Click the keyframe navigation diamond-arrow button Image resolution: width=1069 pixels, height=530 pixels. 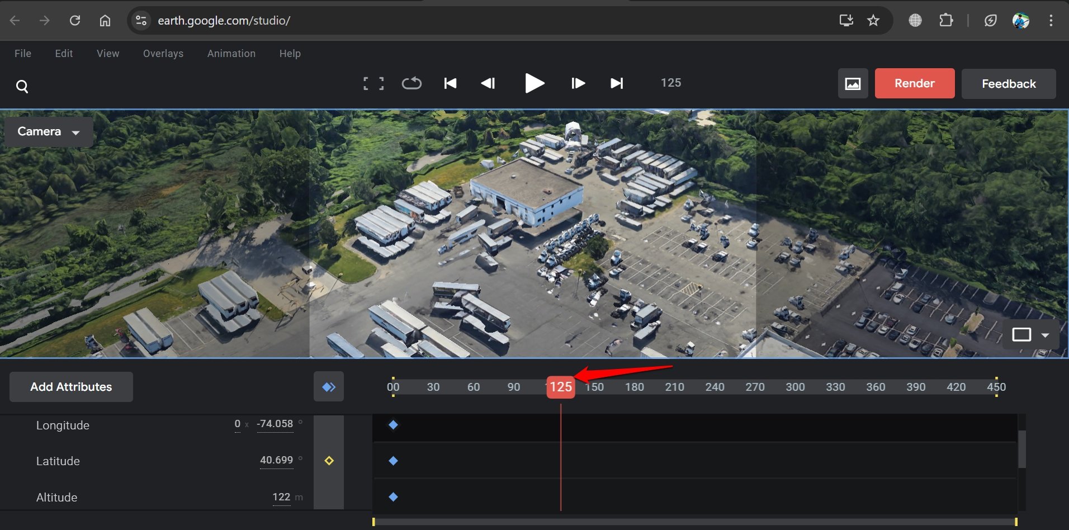[x=329, y=387]
